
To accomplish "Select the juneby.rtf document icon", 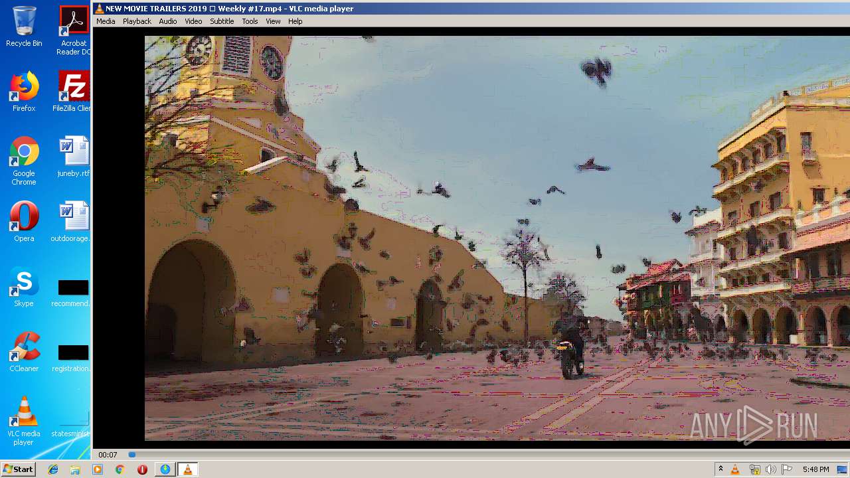I will (x=73, y=157).
